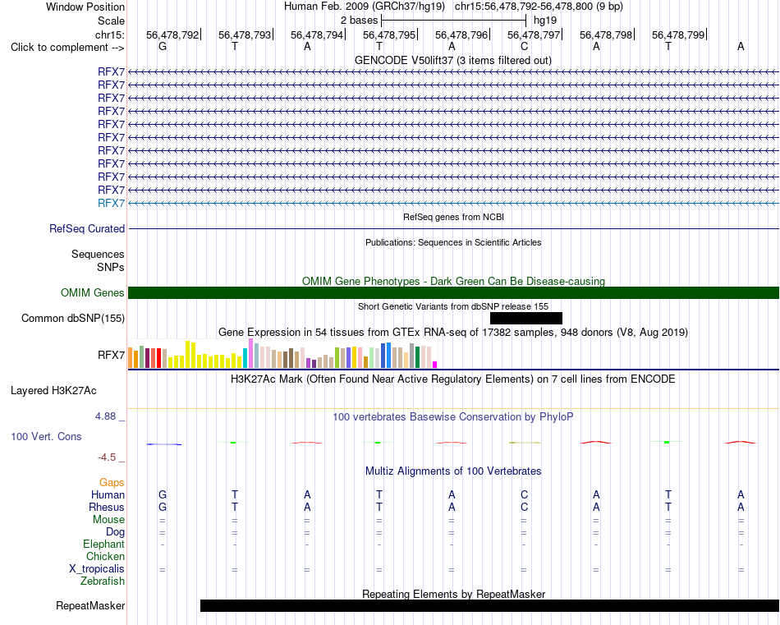Click the G in the Rhesus alignment row
780x625 pixels.
point(163,507)
